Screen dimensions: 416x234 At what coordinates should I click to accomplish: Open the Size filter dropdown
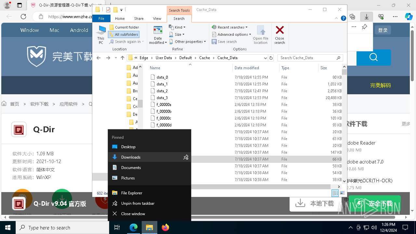[x=177, y=34]
